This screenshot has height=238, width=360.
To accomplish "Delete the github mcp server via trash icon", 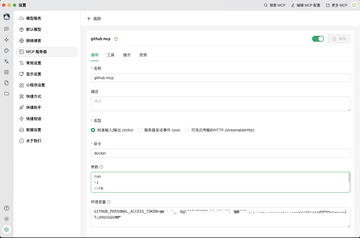I will coord(116,39).
